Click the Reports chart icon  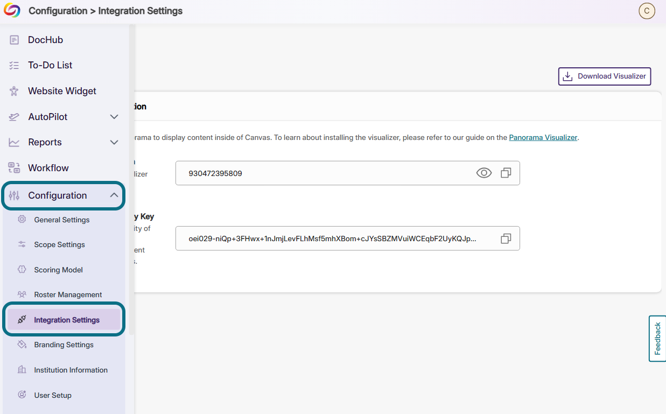pos(15,142)
